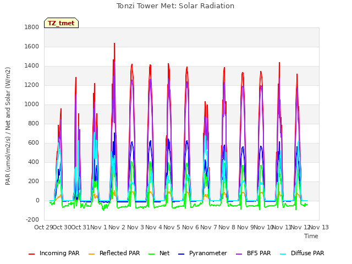Click the y-axis tick label 1000
Image resolution: width=352 pixels, height=264 pixels.
coord(32,105)
